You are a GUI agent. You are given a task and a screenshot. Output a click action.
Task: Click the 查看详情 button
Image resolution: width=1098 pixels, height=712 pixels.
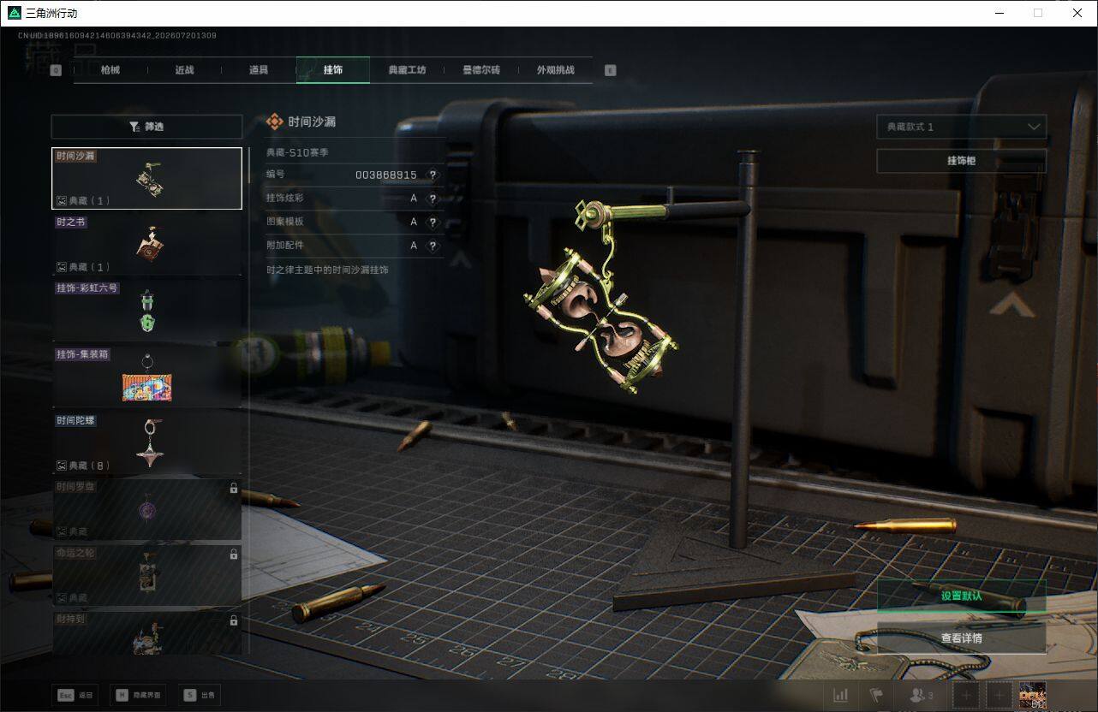961,638
